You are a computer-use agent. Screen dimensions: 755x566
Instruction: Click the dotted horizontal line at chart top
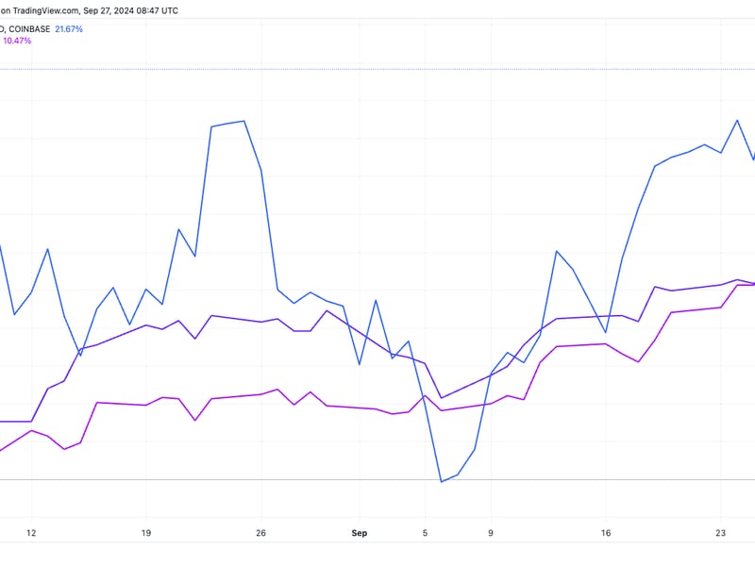(377, 69)
